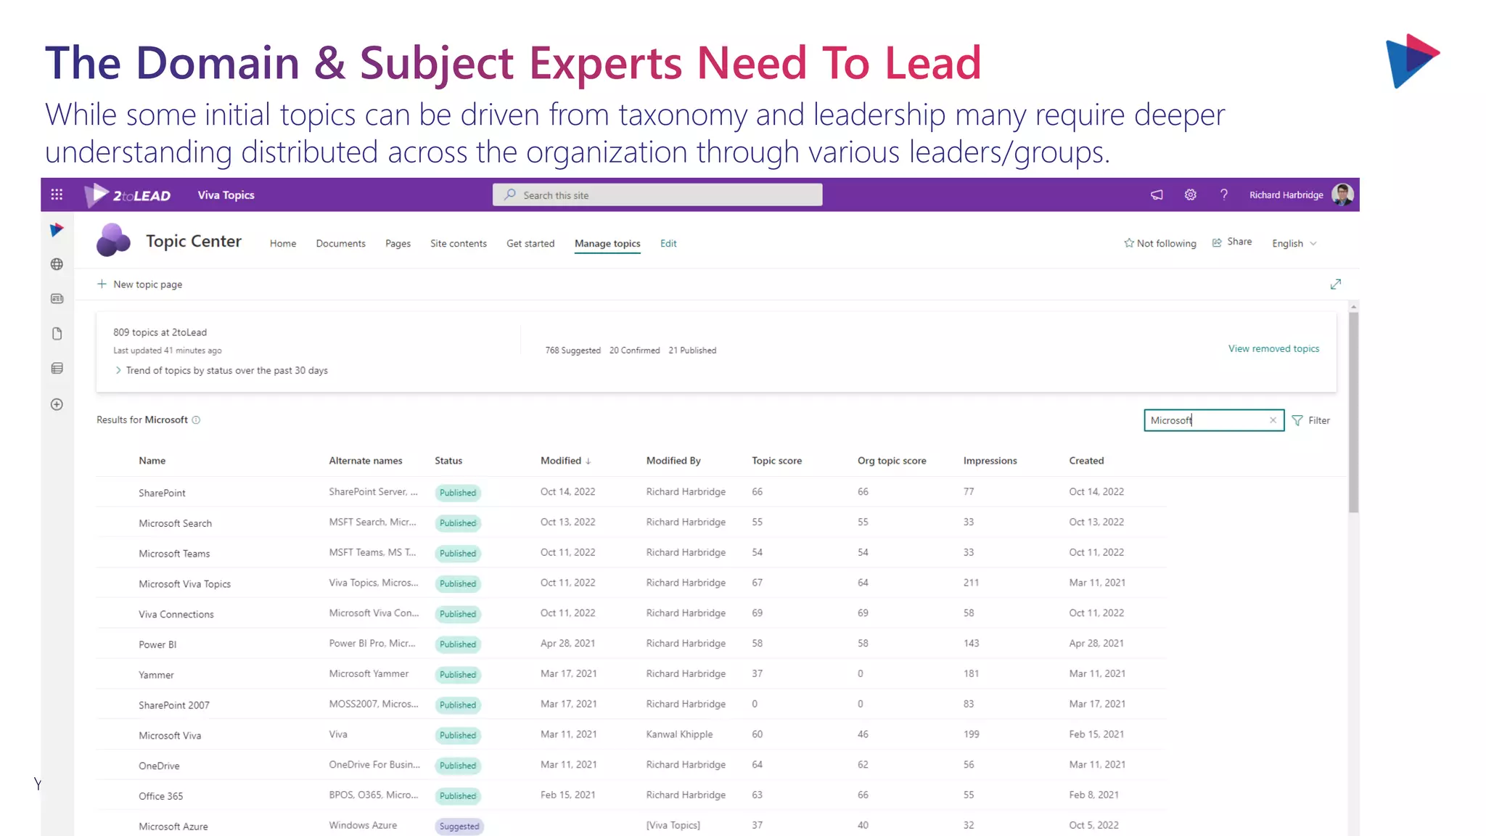The image size is (1486, 836).
Task: Click the 20 Confirmed count
Action: pos(634,351)
